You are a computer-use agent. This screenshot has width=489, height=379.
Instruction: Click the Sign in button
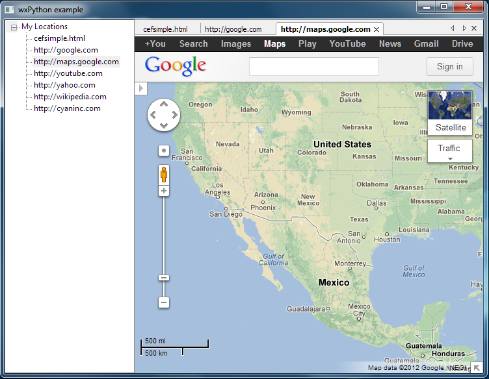click(x=449, y=66)
